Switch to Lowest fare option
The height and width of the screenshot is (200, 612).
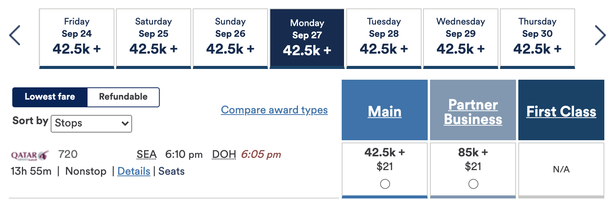(50, 97)
